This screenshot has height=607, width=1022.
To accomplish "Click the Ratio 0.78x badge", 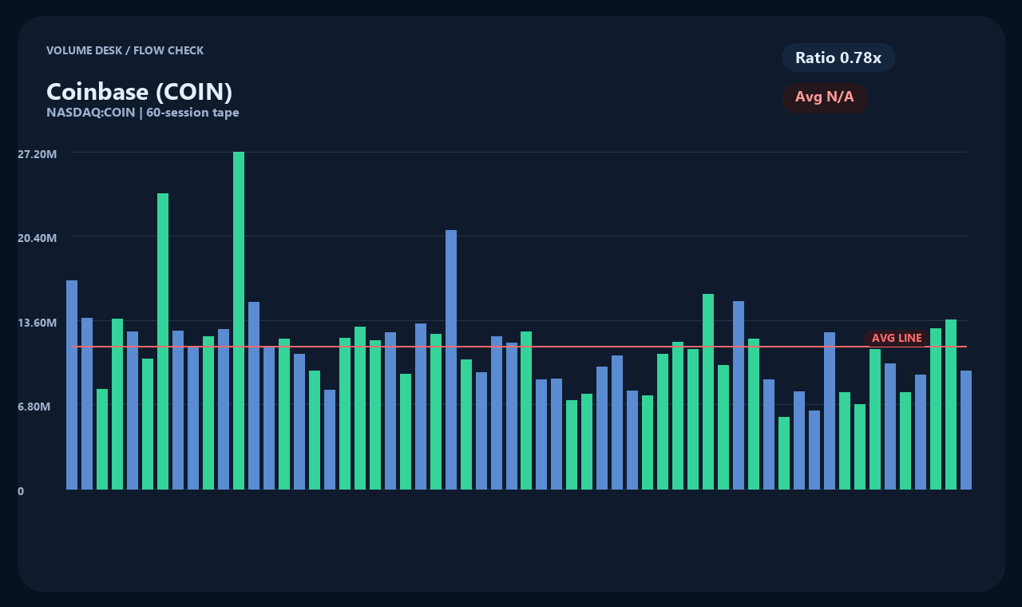I will point(838,58).
